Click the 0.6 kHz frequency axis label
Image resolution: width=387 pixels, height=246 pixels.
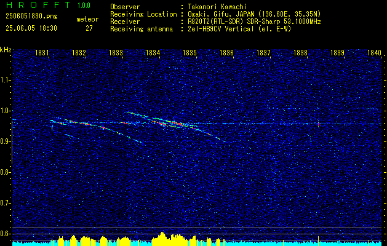(6, 234)
